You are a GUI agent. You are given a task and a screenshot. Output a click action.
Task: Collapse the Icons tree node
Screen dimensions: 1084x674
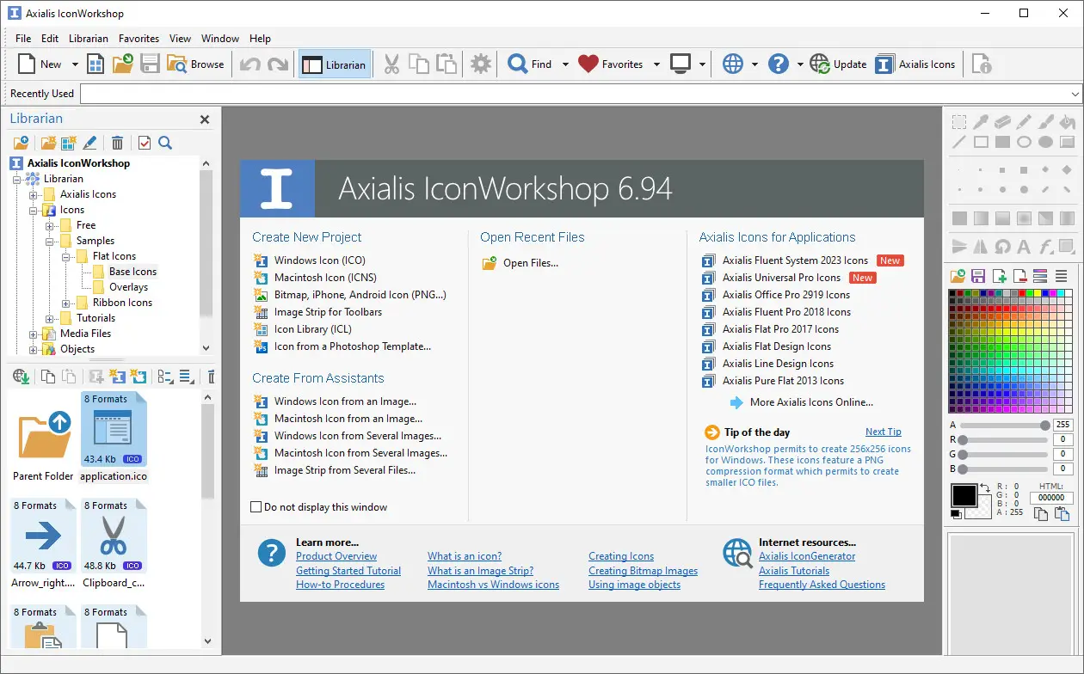coord(34,210)
